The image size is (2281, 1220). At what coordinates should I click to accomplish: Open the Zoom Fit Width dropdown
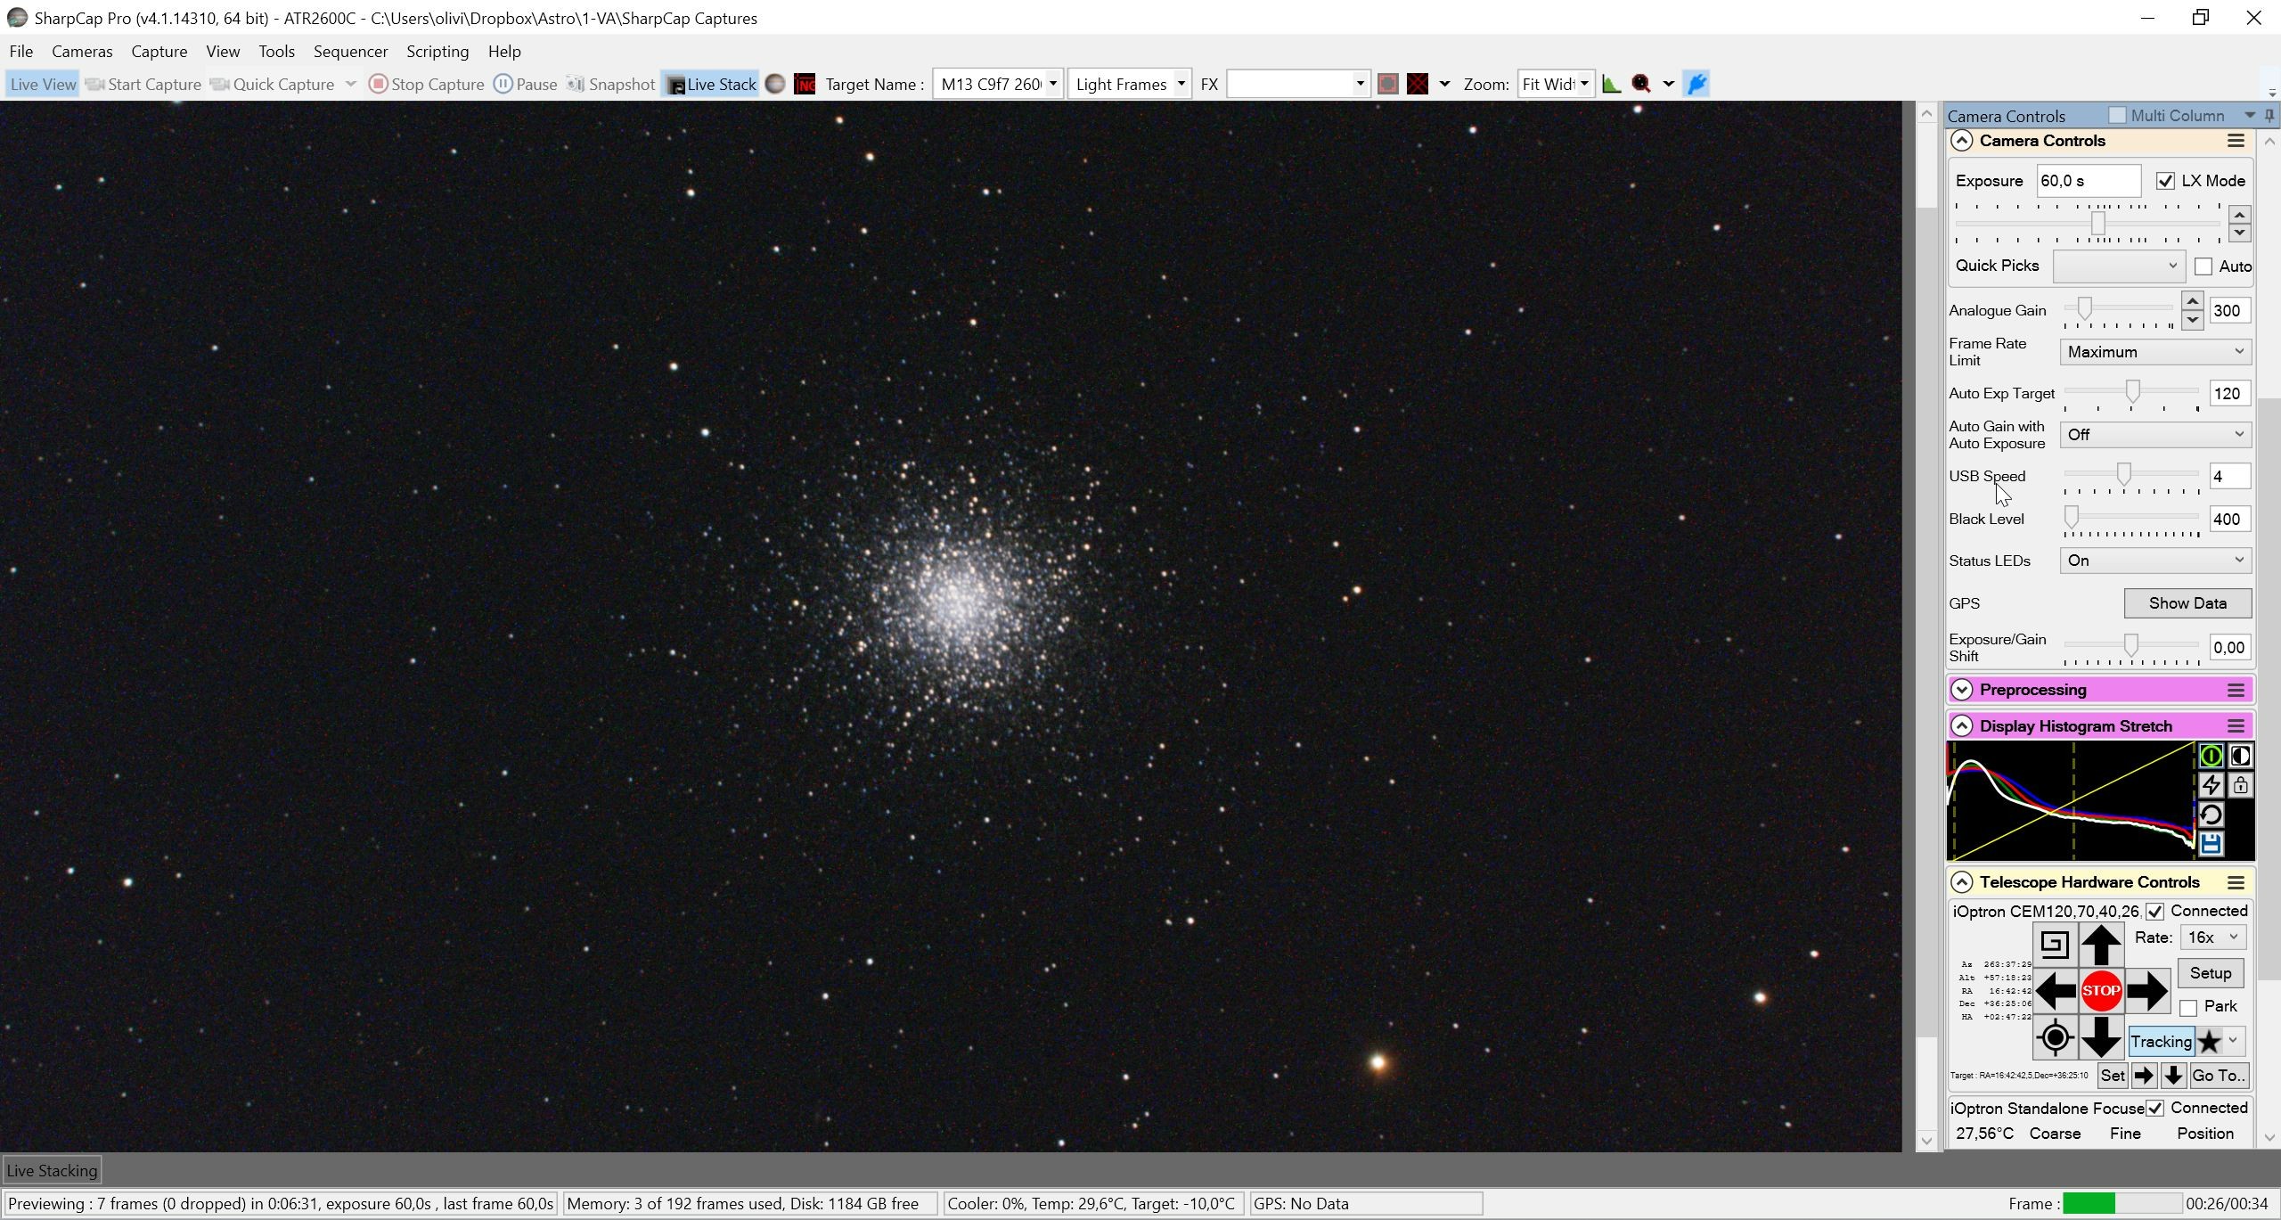(x=1584, y=84)
